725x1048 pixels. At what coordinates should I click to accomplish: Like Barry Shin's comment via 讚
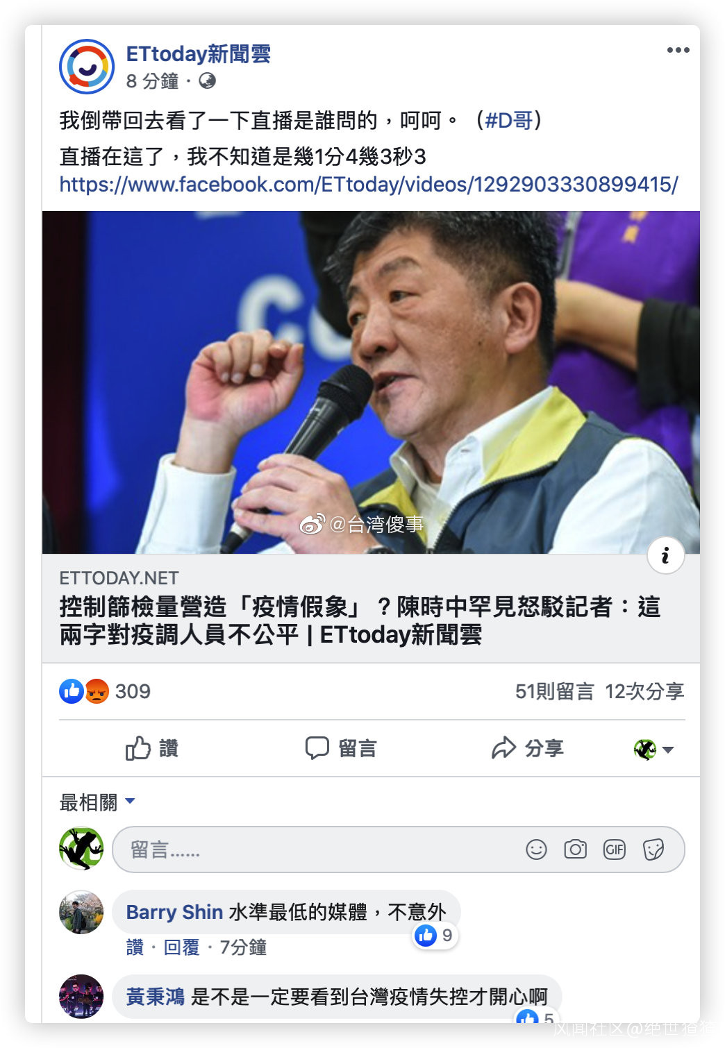[135, 947]
